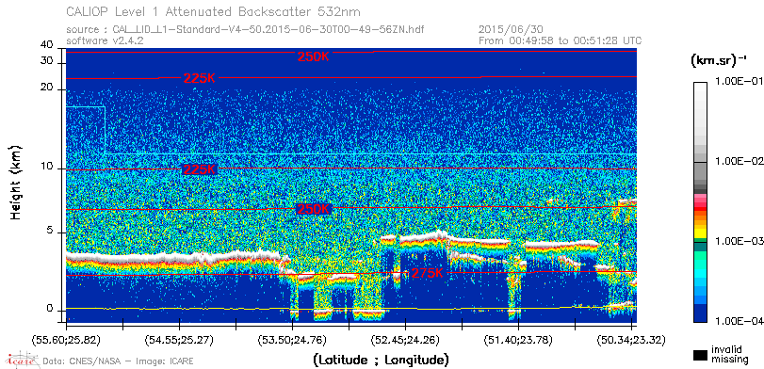This screenshot has width=764, height=369.
Task: Click the 40 tick on the height axis
Action: pyautogui.click(x=47, y=45)
